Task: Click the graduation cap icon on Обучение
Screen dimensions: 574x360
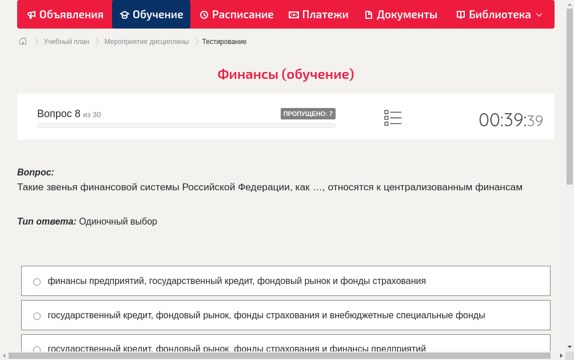Action: coord(125,14)
